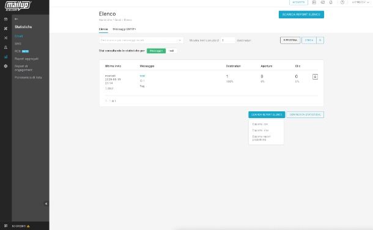
Task: Open the dashboard icon in the left rail
Action: pos(6,19)
